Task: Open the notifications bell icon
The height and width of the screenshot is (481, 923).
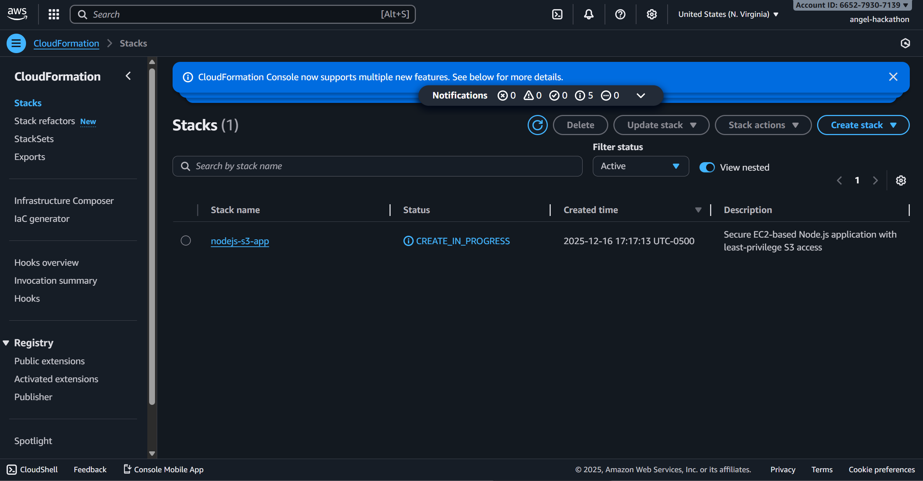Action: [588, 14]
